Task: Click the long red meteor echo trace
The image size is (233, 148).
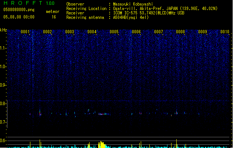Action: (x=104, y=114)
